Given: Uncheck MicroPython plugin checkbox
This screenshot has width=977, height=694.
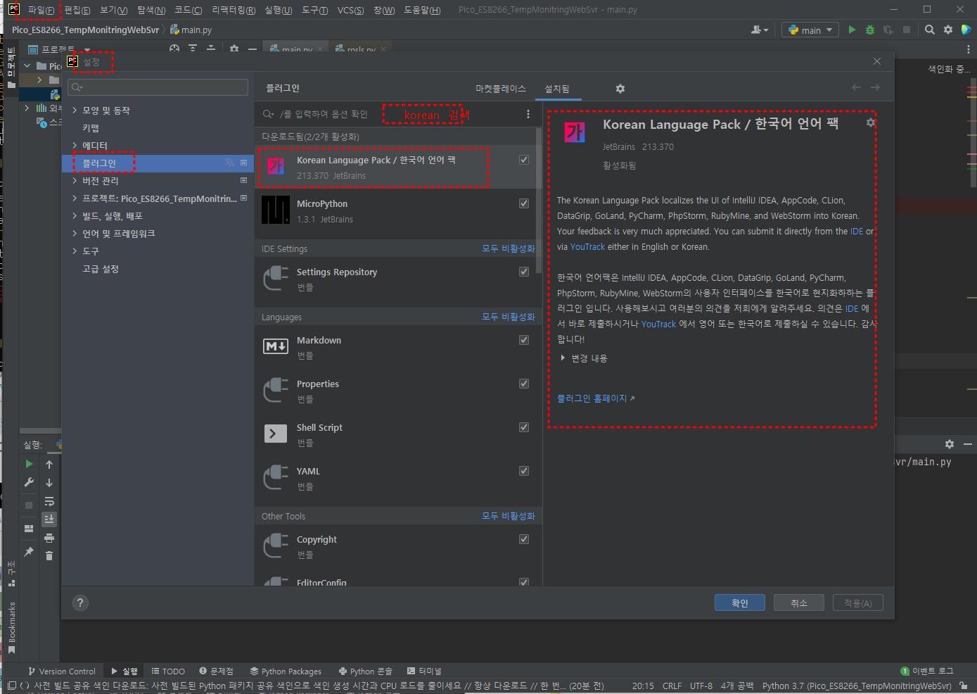Looking at the screenshot, I should 524,203.
